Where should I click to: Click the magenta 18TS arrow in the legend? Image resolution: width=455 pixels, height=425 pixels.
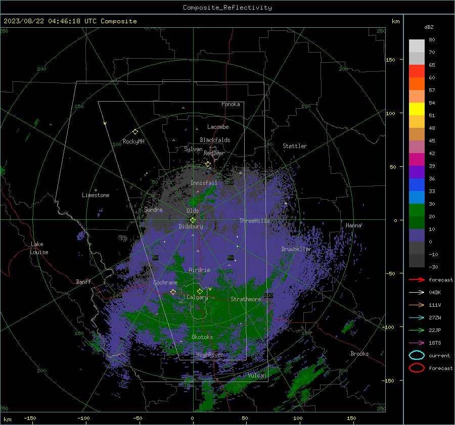pyautogui.click(x=417, y=343)
